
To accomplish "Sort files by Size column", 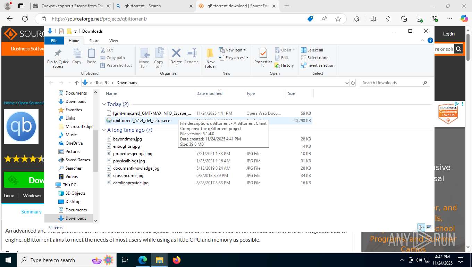I will pyautogui.click(x=300, y=93).
